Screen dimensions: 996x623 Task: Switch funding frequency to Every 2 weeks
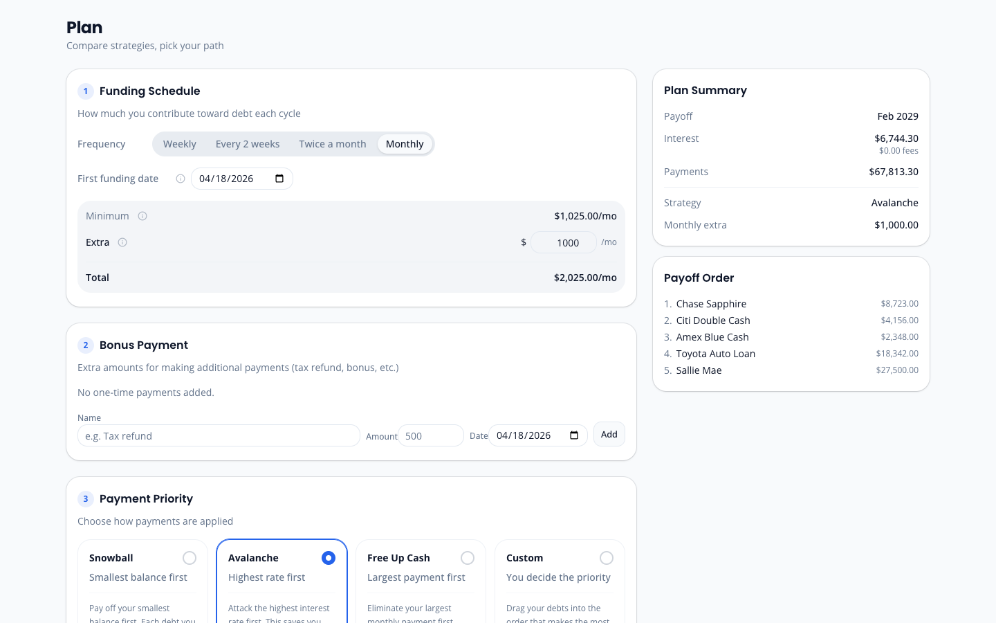tap(248, 144)
